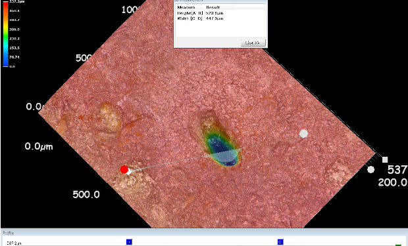Image resolution: width=408 pixels, height=246 pixels.
Task: Click the yellow raised bump on surface
Action: click(x=111, y=117)
